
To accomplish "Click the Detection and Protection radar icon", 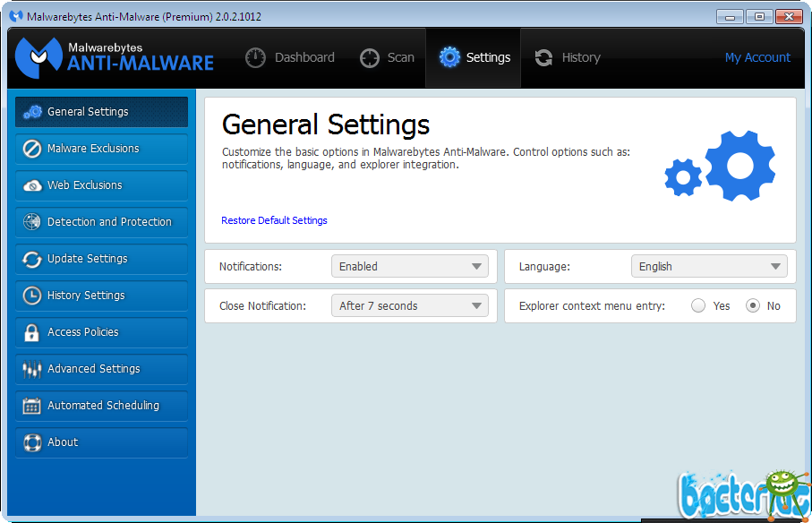I will pyautogui.click(x=32, y=221).
